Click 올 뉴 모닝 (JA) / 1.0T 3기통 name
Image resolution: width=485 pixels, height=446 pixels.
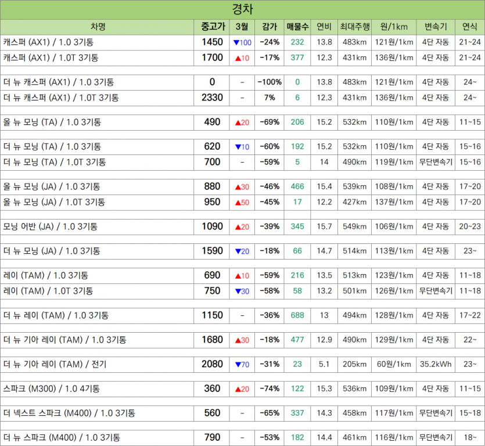54,202
